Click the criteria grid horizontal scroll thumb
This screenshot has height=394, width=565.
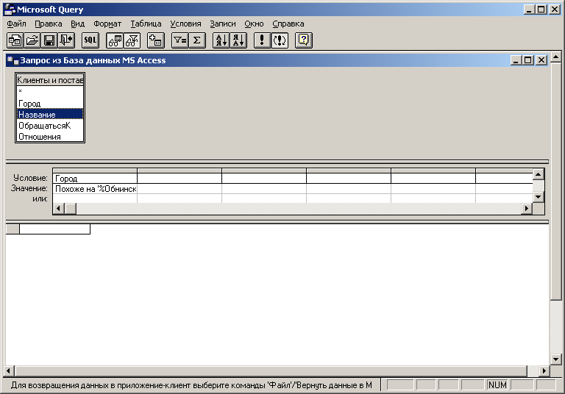(x=71, y=208)
